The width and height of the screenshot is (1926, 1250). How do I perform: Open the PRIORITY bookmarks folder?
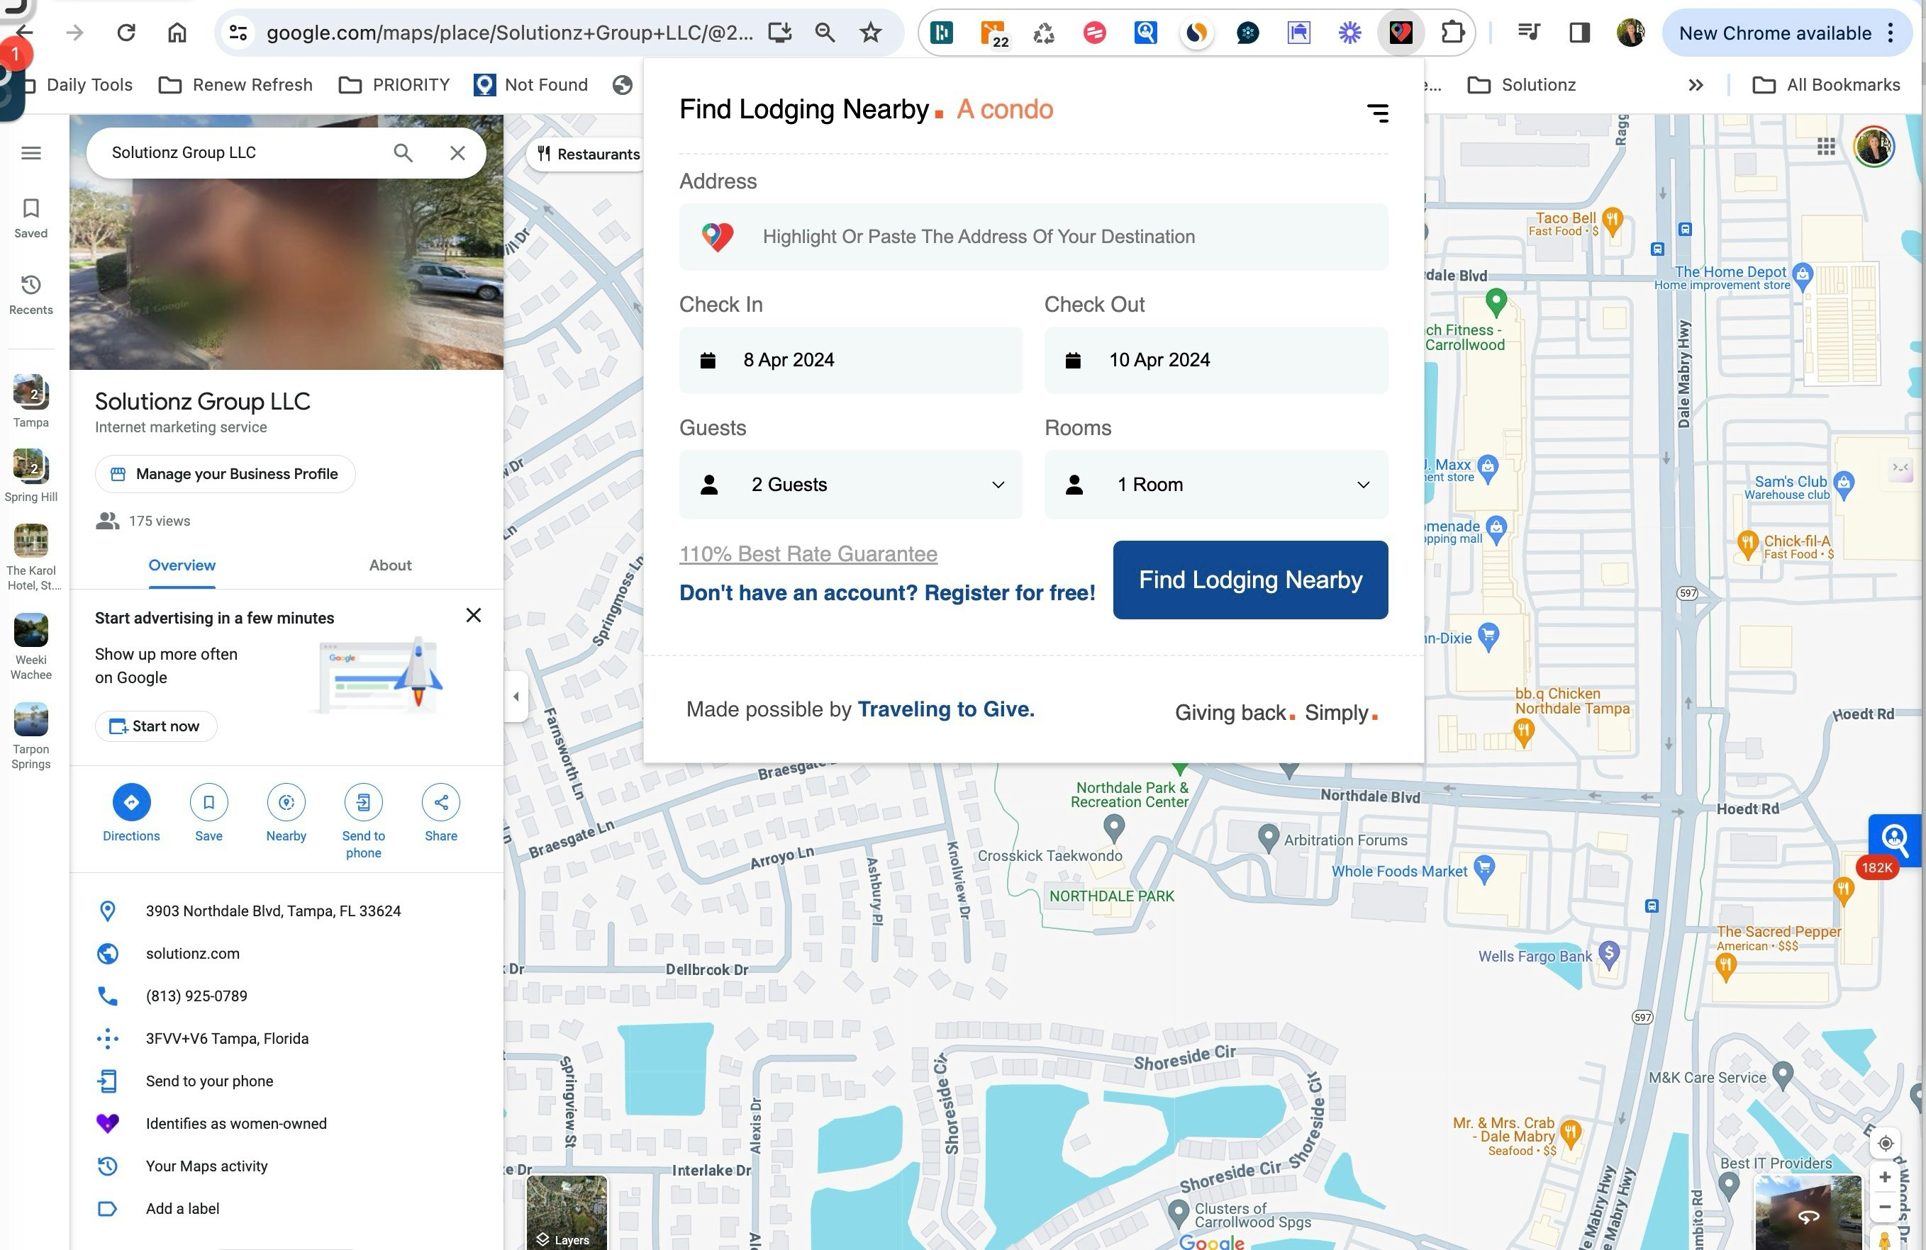point(394,85)
